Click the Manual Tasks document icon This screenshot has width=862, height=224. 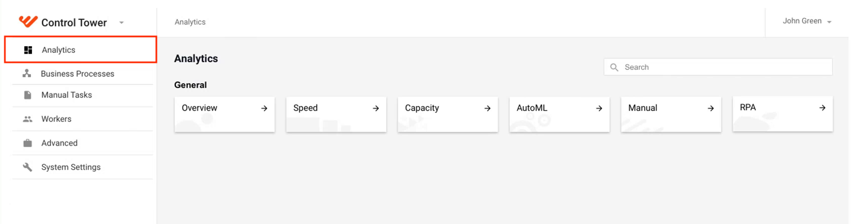coord(27,95)
